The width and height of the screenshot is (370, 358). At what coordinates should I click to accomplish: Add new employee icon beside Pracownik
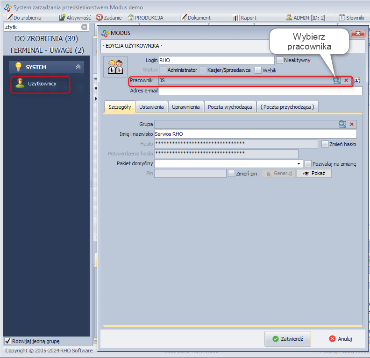tap(357, 80)
